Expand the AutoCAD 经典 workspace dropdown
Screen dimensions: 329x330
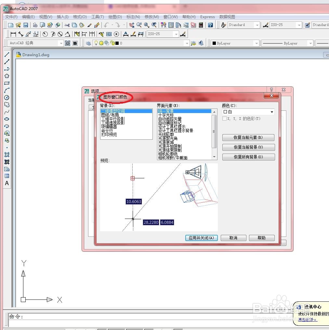tap(61, 43)
